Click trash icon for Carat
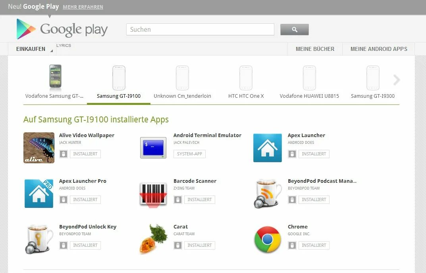 [x=178, y=245]
